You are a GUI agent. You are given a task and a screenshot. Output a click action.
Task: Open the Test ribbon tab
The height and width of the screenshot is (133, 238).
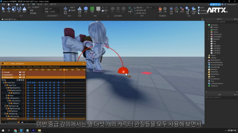pyautogui.click(x=40, y=4)
